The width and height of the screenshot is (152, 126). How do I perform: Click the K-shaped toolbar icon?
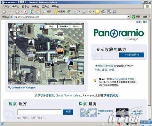[109, 11]
